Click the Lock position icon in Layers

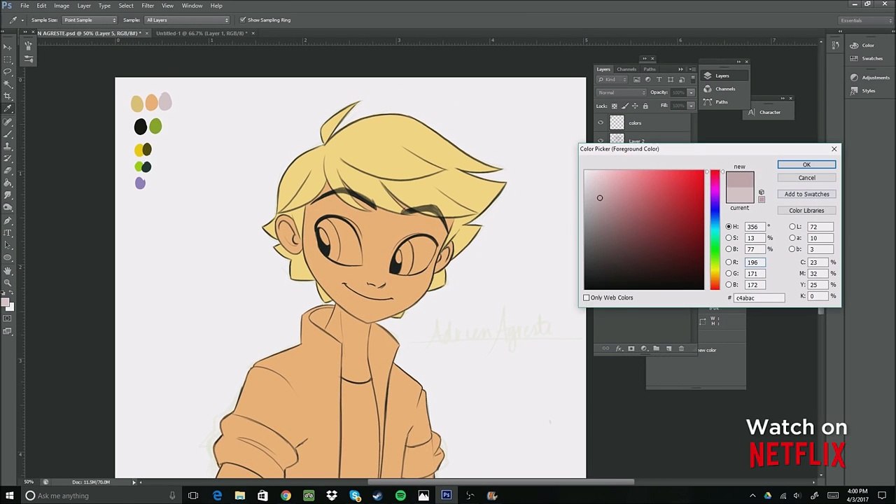tap(635, 106)
